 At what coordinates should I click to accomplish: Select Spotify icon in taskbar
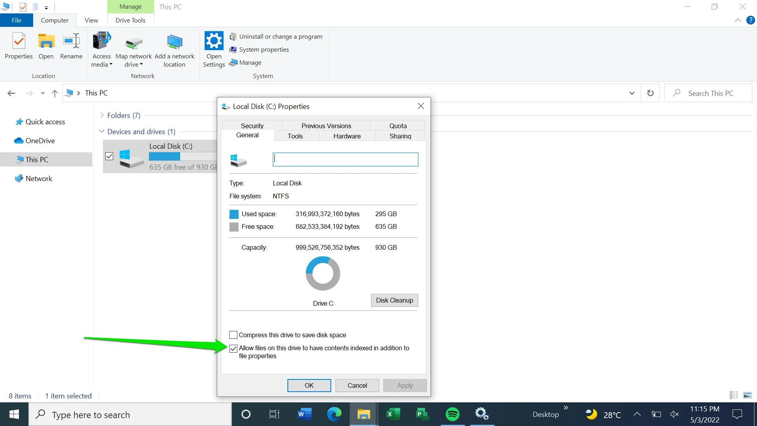pyautogui.click(x=452, y=415)
